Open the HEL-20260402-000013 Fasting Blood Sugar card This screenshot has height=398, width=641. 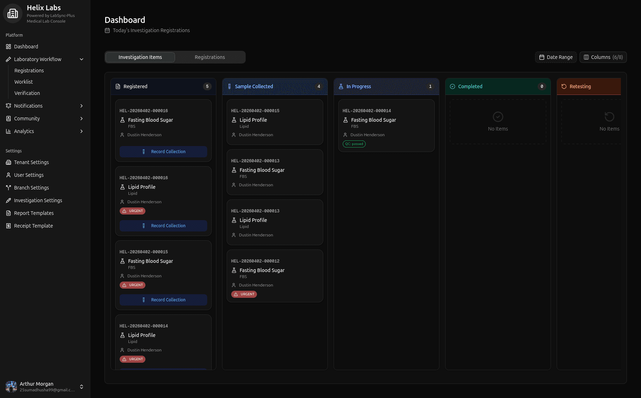(275, 172)
